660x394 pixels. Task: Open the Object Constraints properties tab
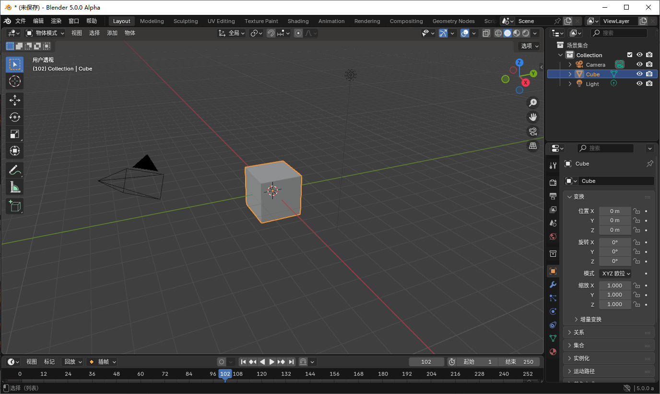click(553, 325)
